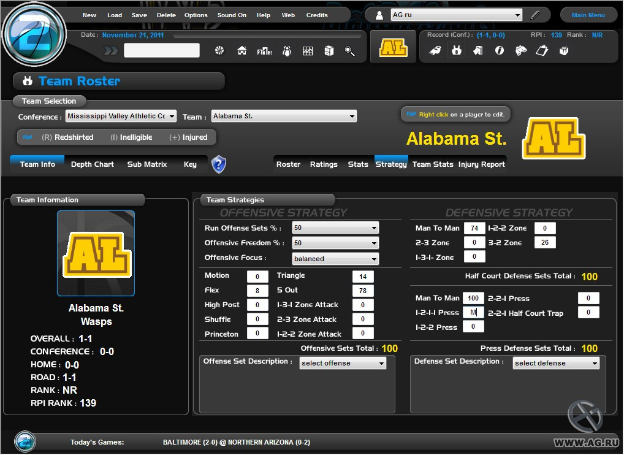Click the Team Info tab
The width and height of the screenshot is (624, 455).
(37, 164)
